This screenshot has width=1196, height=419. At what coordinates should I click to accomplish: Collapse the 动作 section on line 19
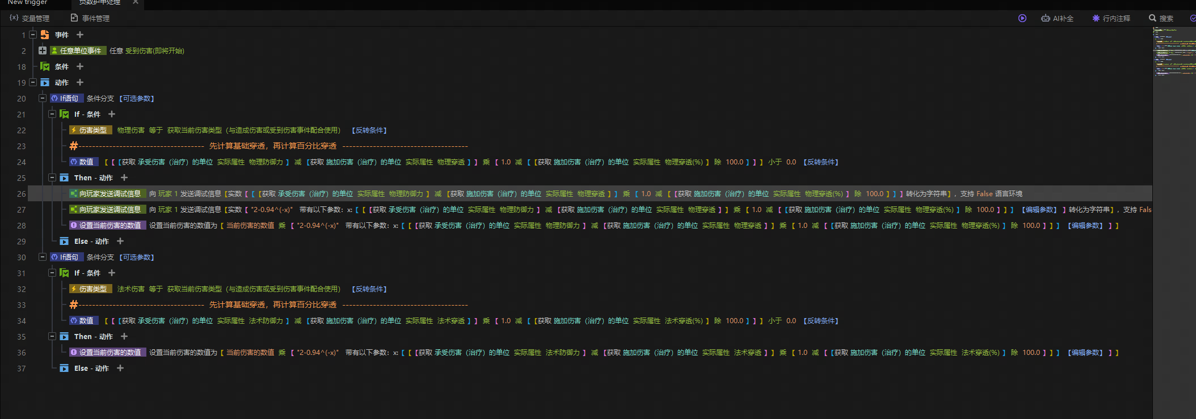(33, 82)
